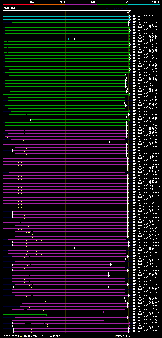The height and width of the screenshot is (338, 162).
Task: Click the UniRef100_C3YDX4 label
Action: pyautogui.click(x=145, y=323)
